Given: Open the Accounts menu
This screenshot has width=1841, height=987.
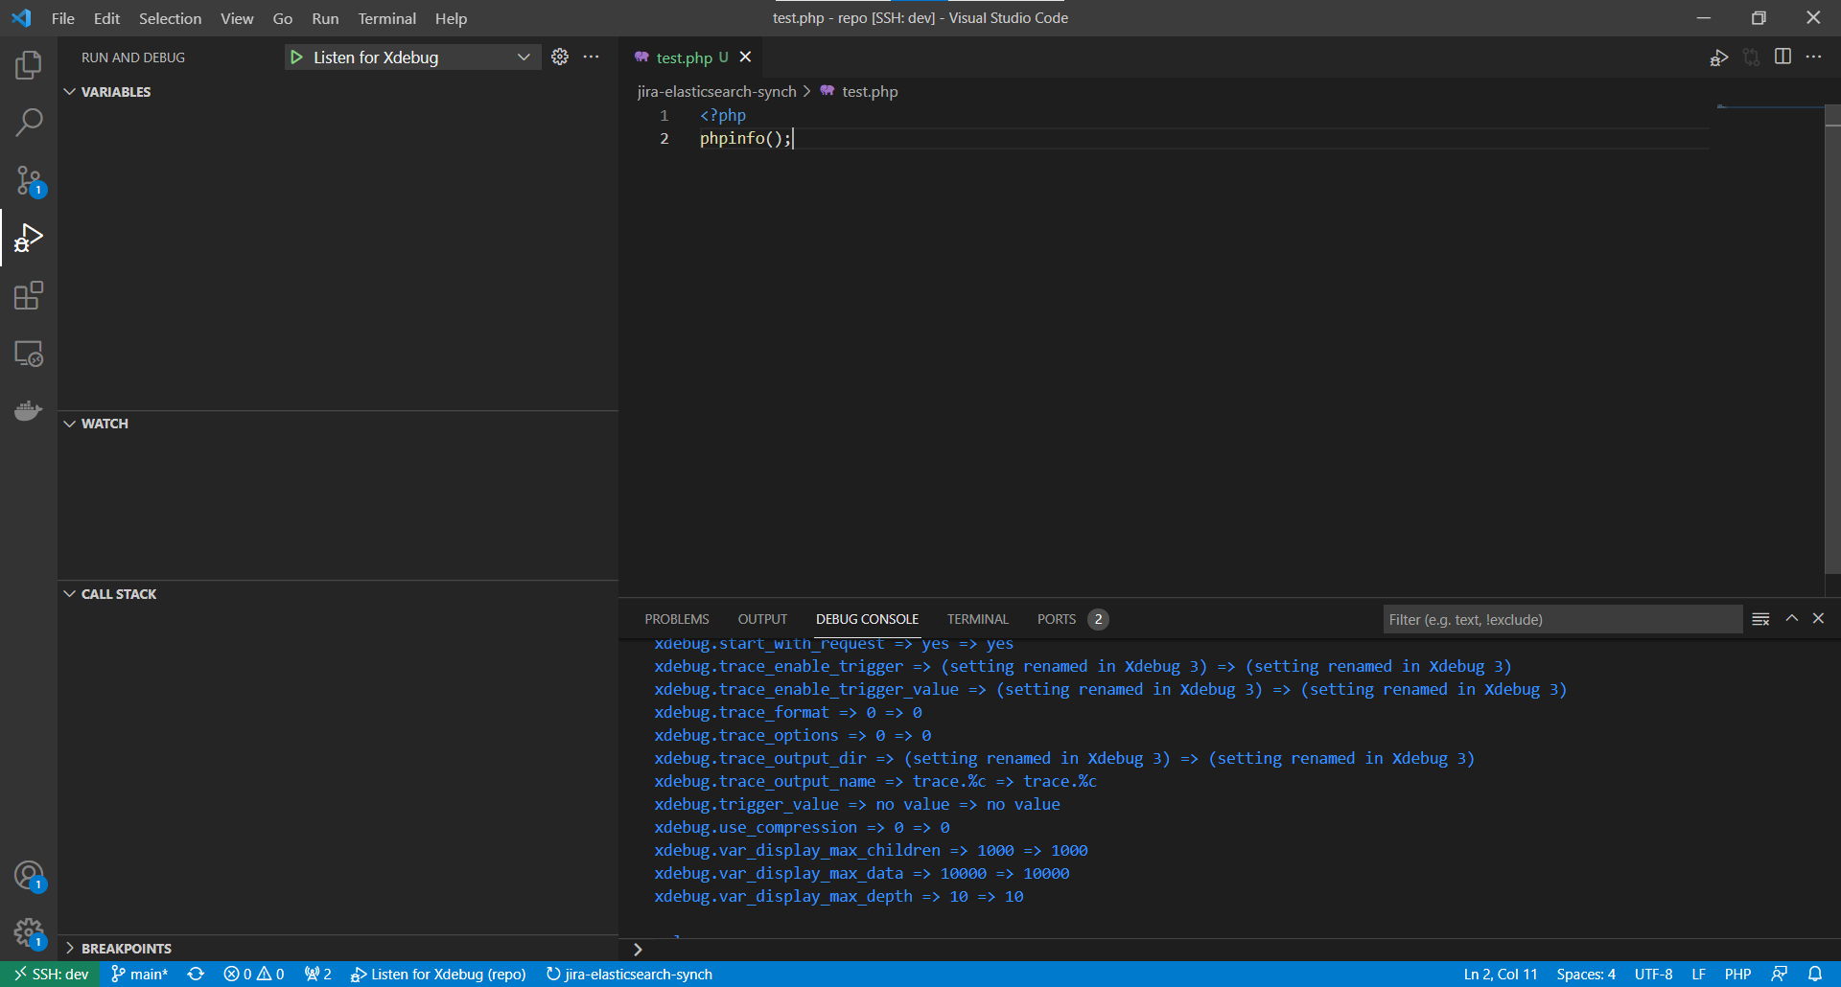Looking at the screenshot, I should (29, 876).
